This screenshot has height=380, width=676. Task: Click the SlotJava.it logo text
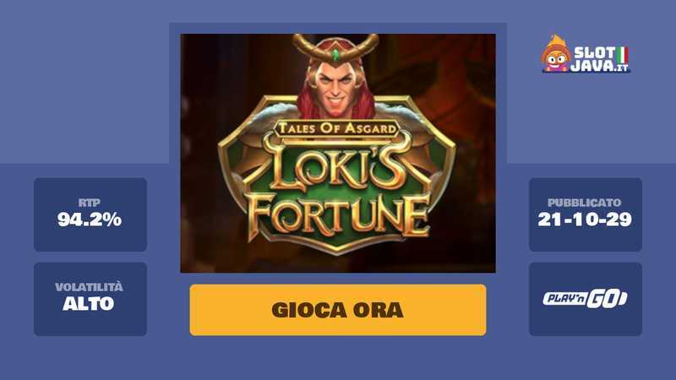[600, 59]
